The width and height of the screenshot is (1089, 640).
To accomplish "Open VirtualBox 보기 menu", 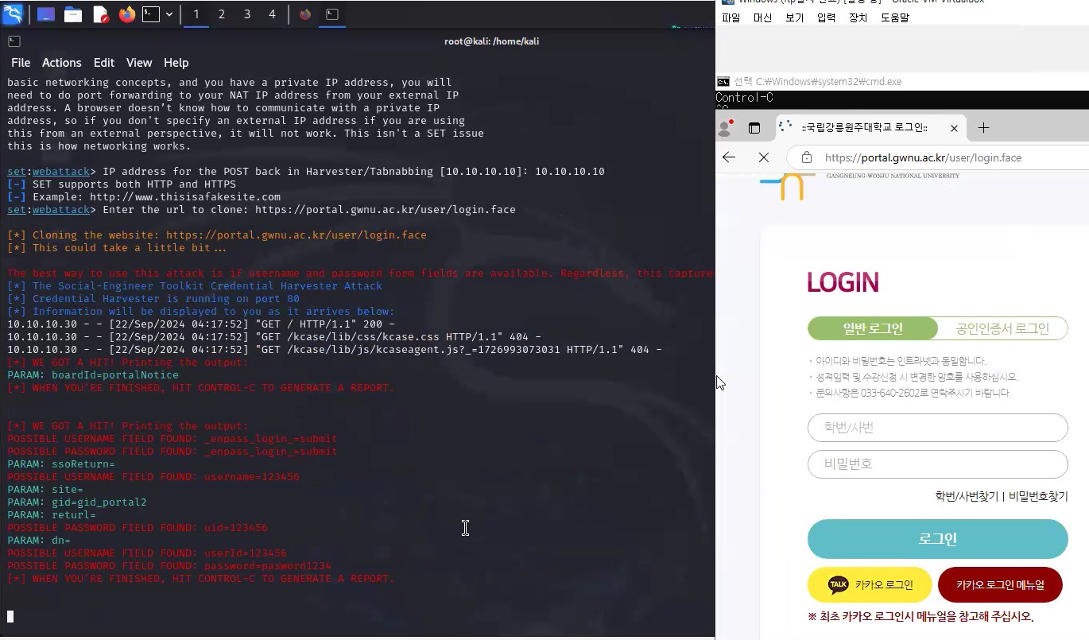I will click(x=794, y=17).
